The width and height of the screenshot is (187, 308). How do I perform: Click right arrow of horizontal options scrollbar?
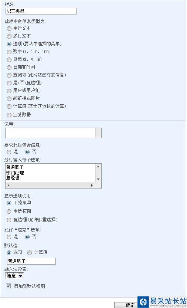[92, 185]
